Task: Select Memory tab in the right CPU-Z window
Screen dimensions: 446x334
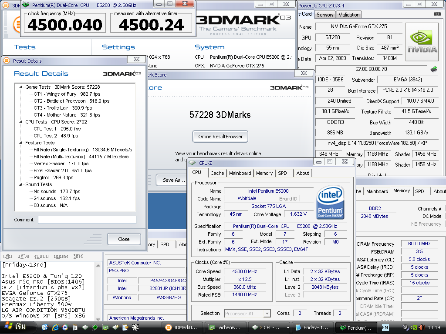Action: pyautogui.click(x=401, y=190)
